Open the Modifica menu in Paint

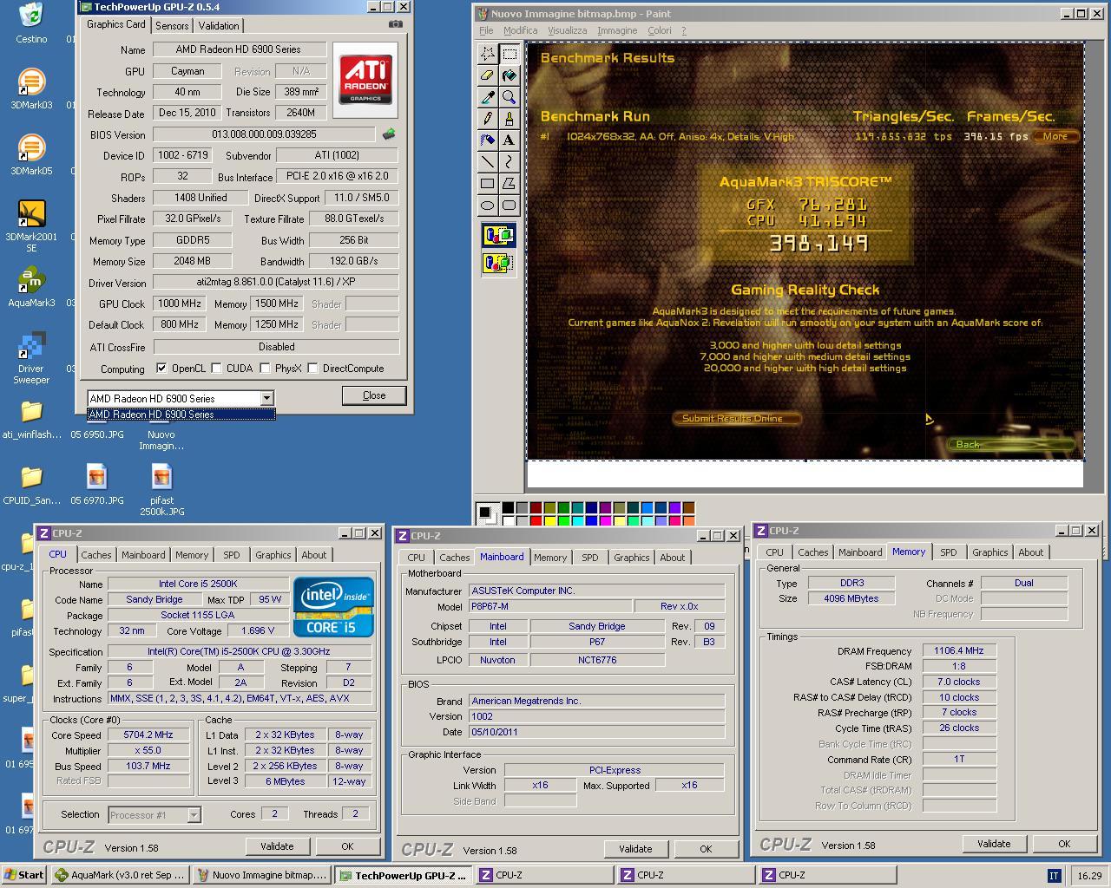(x=520, y=30)
